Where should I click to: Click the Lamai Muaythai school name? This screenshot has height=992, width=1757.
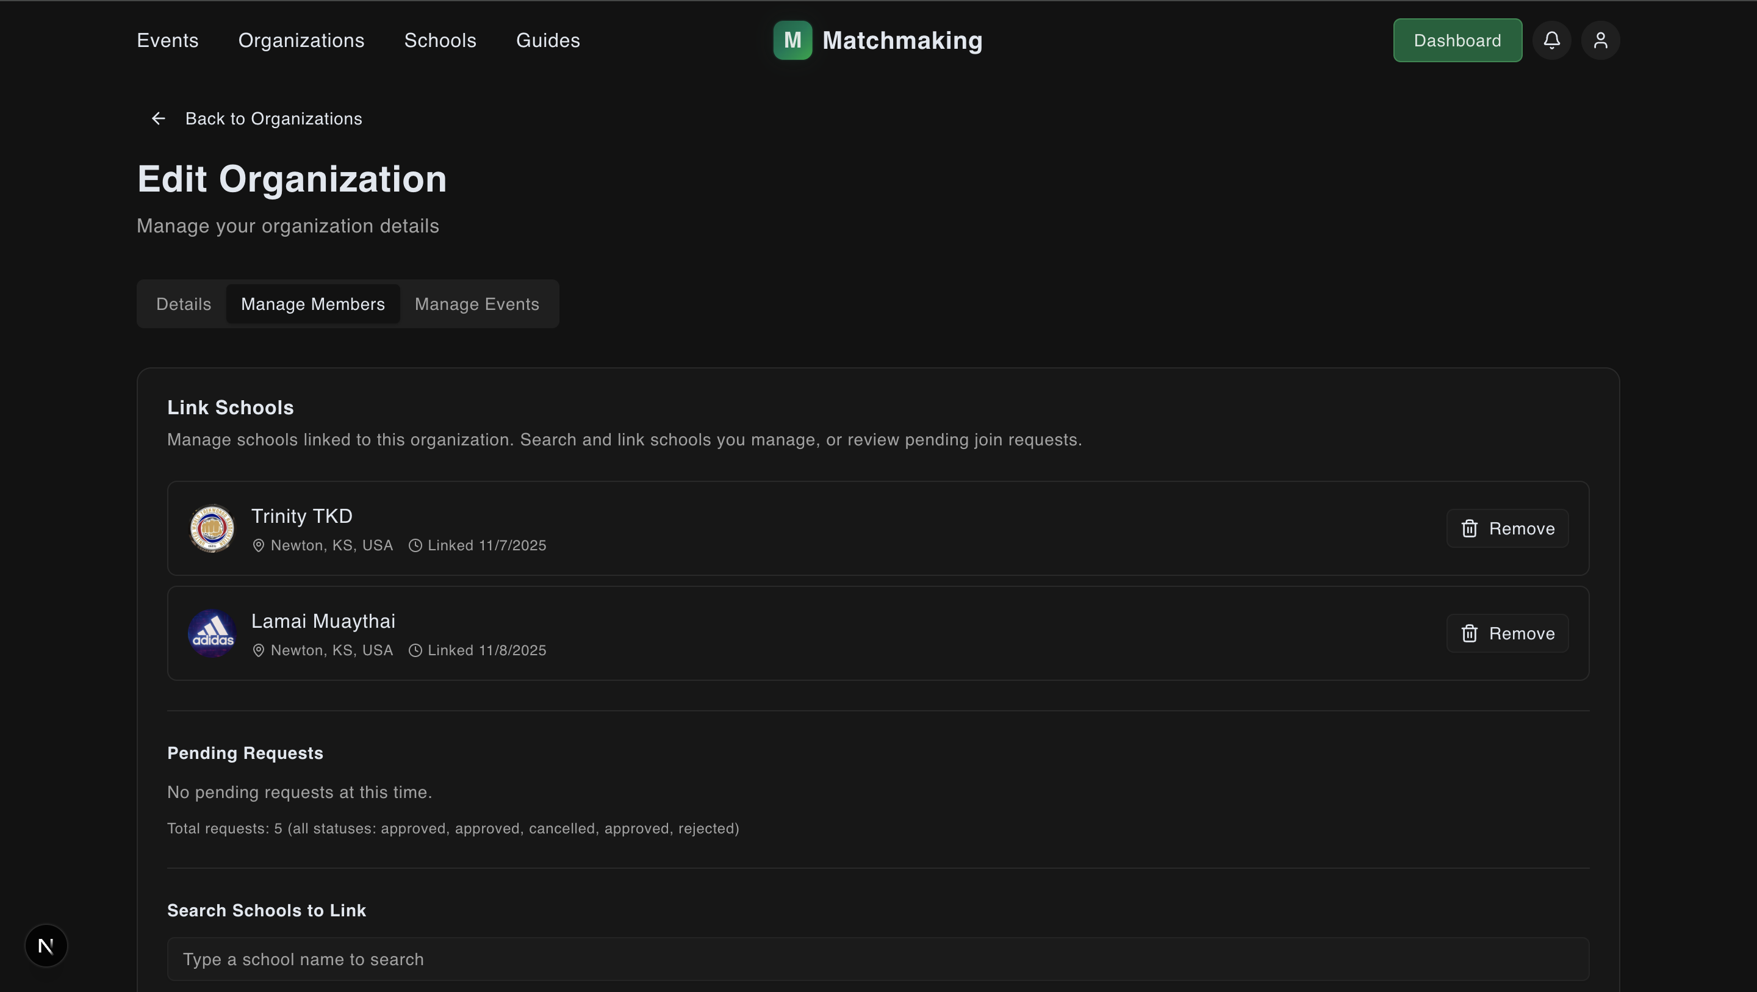[x=323, y=622]
